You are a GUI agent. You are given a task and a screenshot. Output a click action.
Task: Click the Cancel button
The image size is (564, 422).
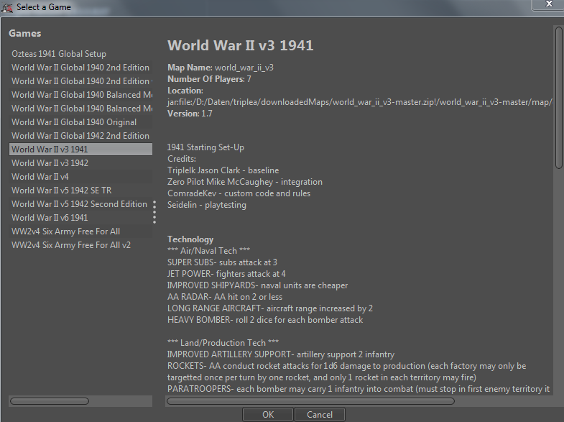tap(320, 414)
